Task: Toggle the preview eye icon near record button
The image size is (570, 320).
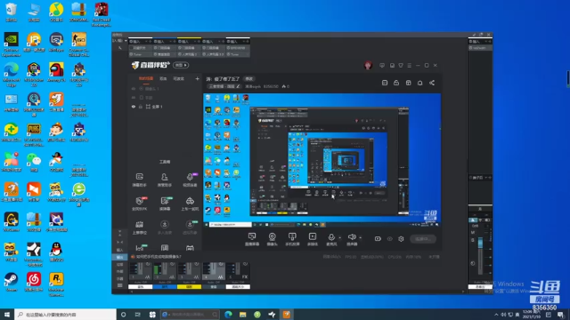Action: coord(390,239)
